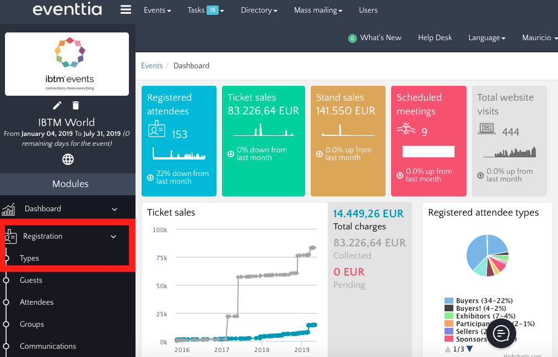Click the Events breadcrumb link
Image resolution: width=558 pixels, height=357 pixels.
[x=151, y=65]
